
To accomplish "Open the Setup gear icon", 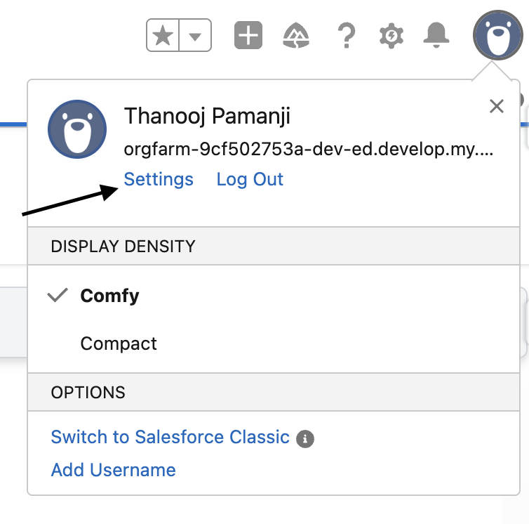I will 391,35.
